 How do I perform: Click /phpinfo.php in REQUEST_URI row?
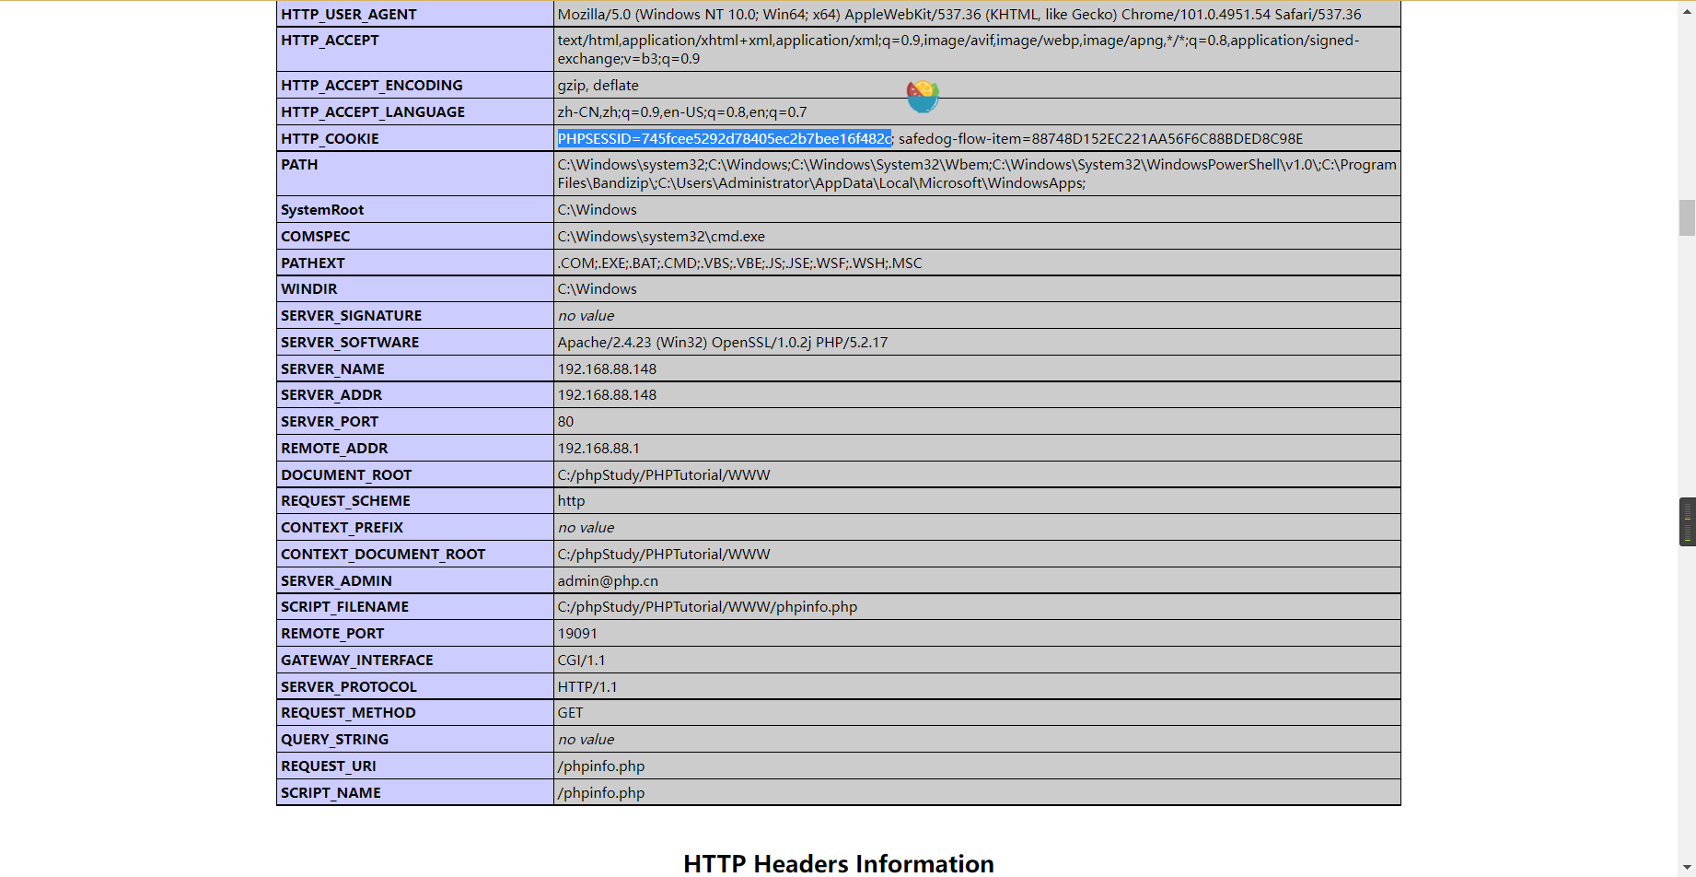(600, 766)
